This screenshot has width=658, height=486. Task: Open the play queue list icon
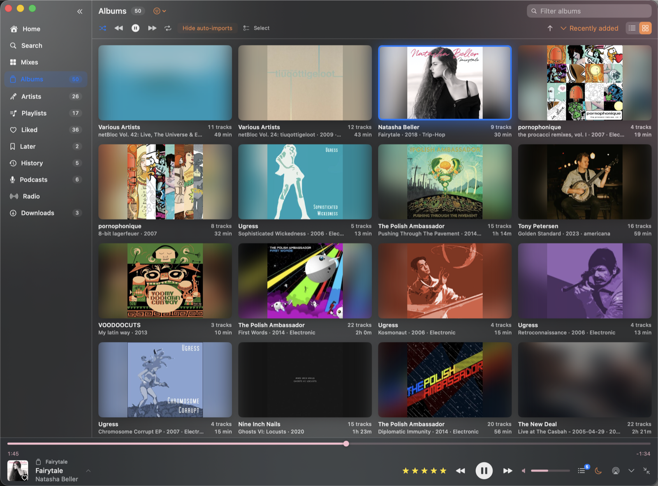click(582, 471)
